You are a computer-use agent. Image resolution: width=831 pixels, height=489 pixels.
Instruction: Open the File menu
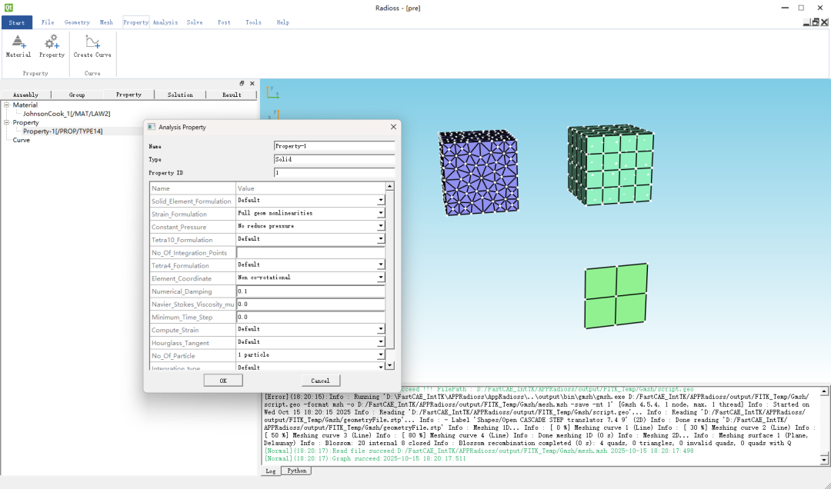(48, 22)
